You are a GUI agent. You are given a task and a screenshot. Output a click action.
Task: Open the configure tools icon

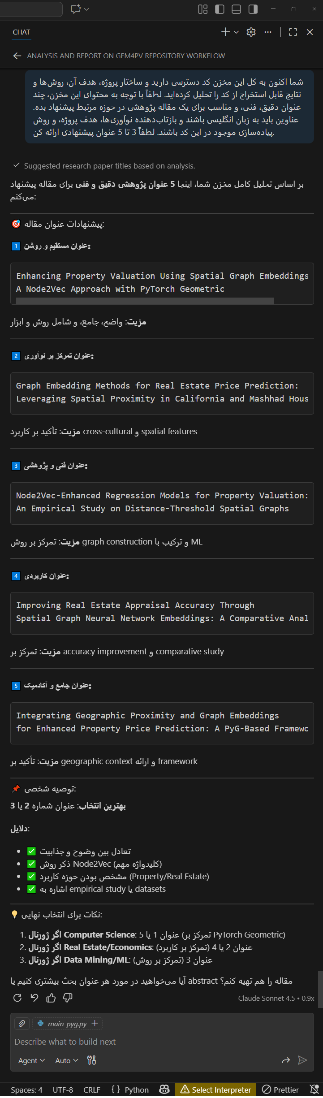92,1060
